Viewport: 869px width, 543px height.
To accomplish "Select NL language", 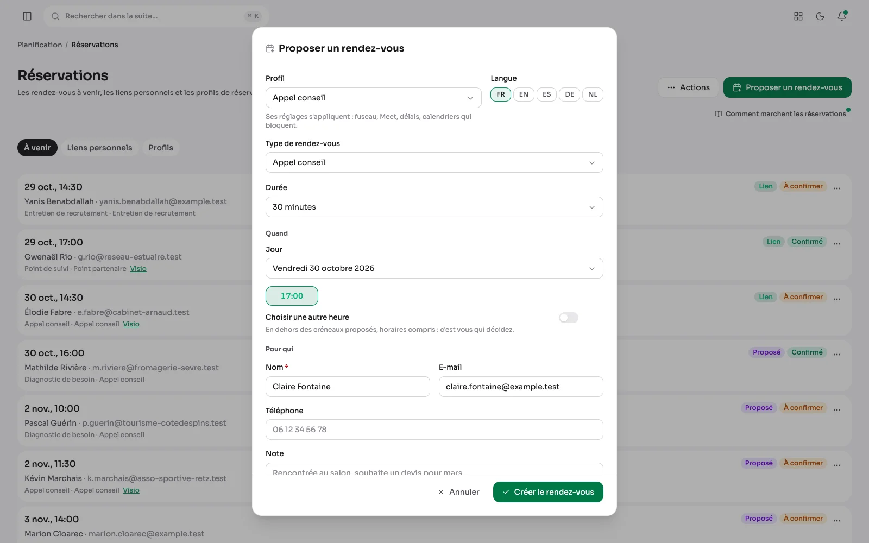I will click(x=593, y=94).
